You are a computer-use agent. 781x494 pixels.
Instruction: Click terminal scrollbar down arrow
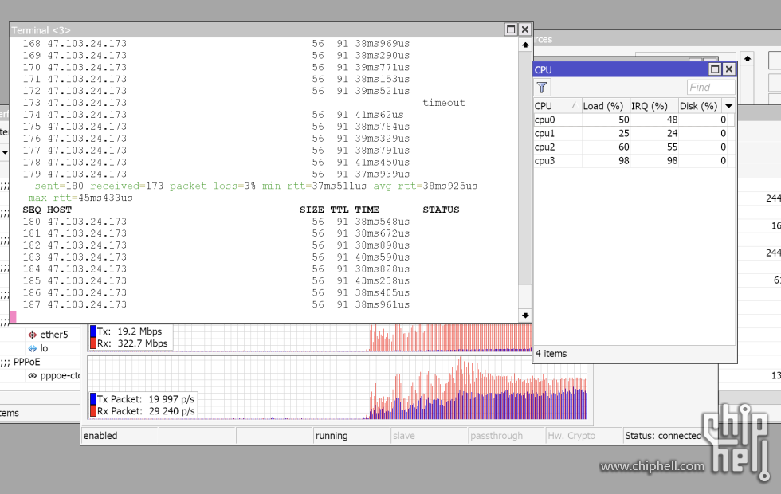525,316
